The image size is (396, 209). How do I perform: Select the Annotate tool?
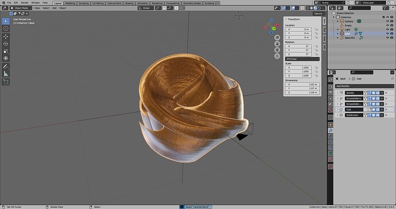6,66
